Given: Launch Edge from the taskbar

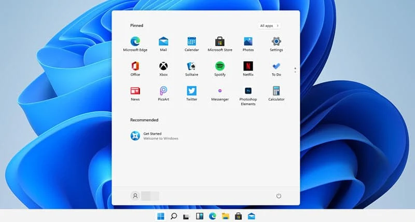Looking at the screenshot, I should coord(213,216).
